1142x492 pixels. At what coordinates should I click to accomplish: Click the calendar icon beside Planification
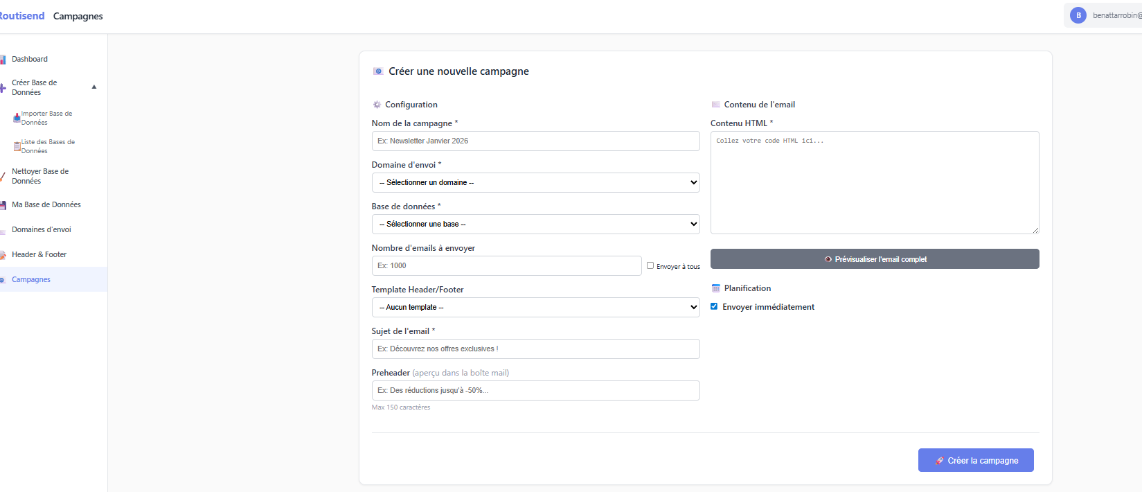point(716,288)
